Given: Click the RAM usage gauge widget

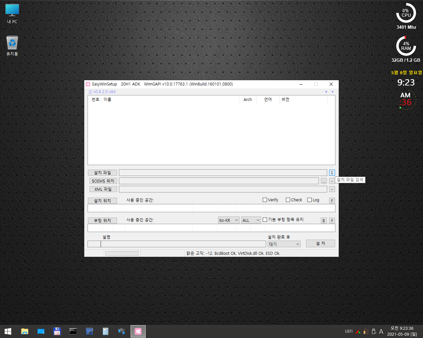Looking at the screenshot, I should 406,46.
